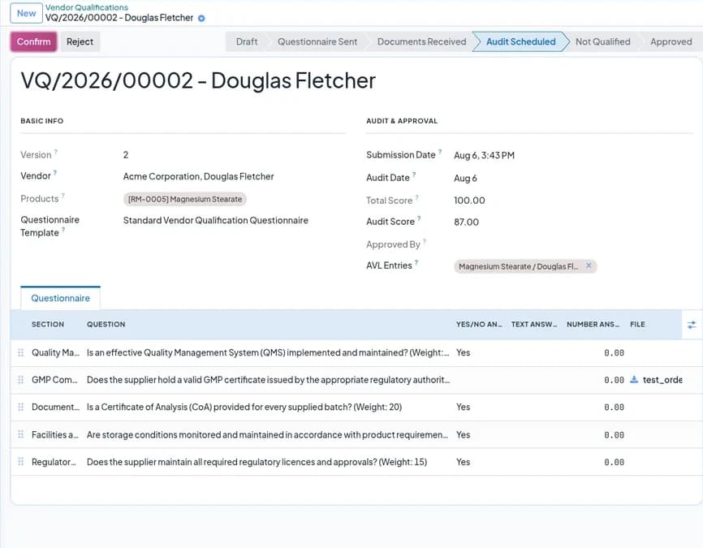
Task: Open the test_orde attached file name
Action: 662,380
